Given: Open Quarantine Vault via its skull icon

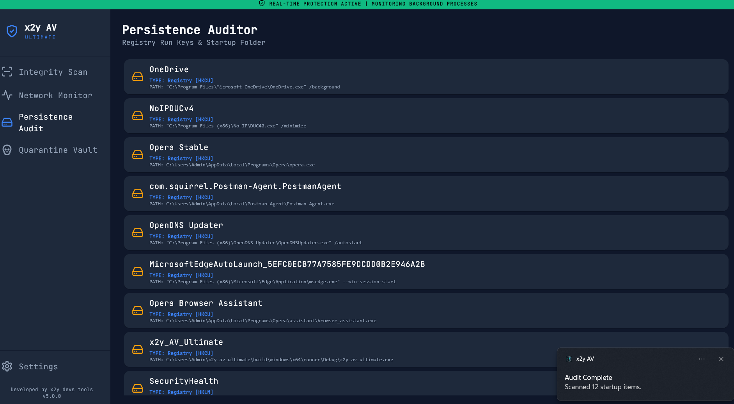Looking at the screenshot, I should tap(7, 150).
